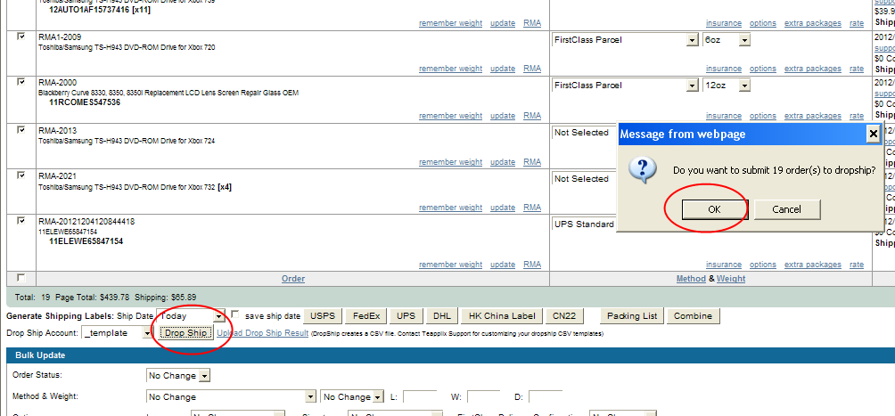The width and height of the screenshot is (895, 416).
Task: Uncheck the RMA-20121204120844418 order checkbox
Action: pos(21,221)
